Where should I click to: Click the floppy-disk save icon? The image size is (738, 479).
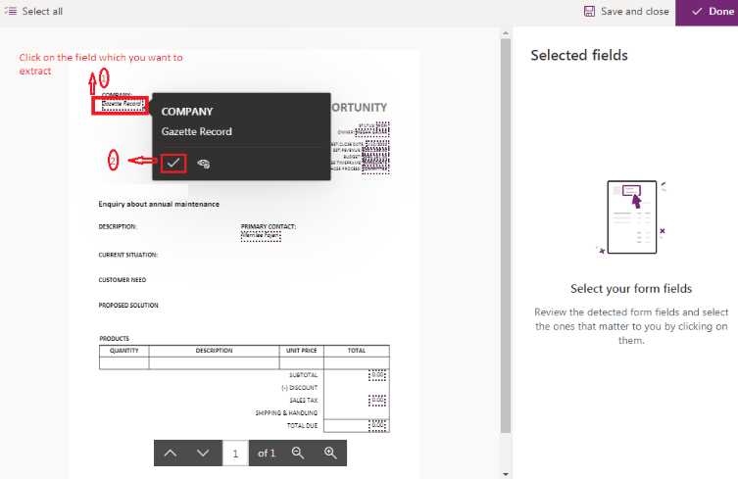point(589,12)
